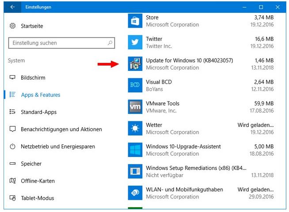Click the BoYans publisher text
Image resolution: width=289 pixels, height=212 pixels.
click(x=155, y=89)
